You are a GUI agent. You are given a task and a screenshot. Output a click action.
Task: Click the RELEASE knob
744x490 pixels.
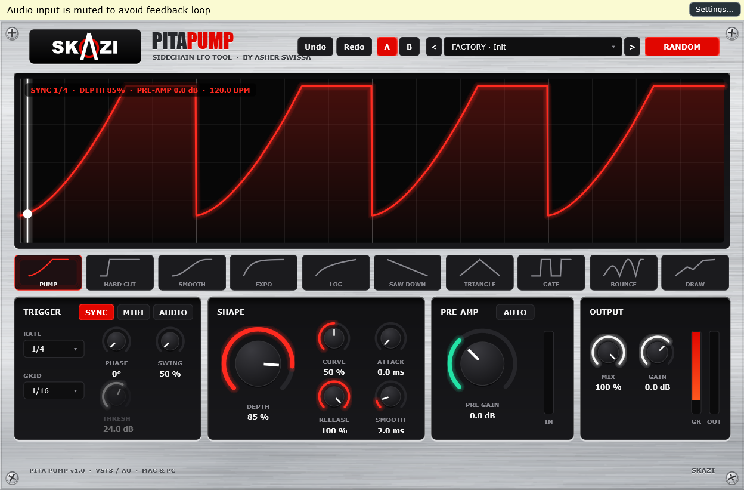click(334, 396)
